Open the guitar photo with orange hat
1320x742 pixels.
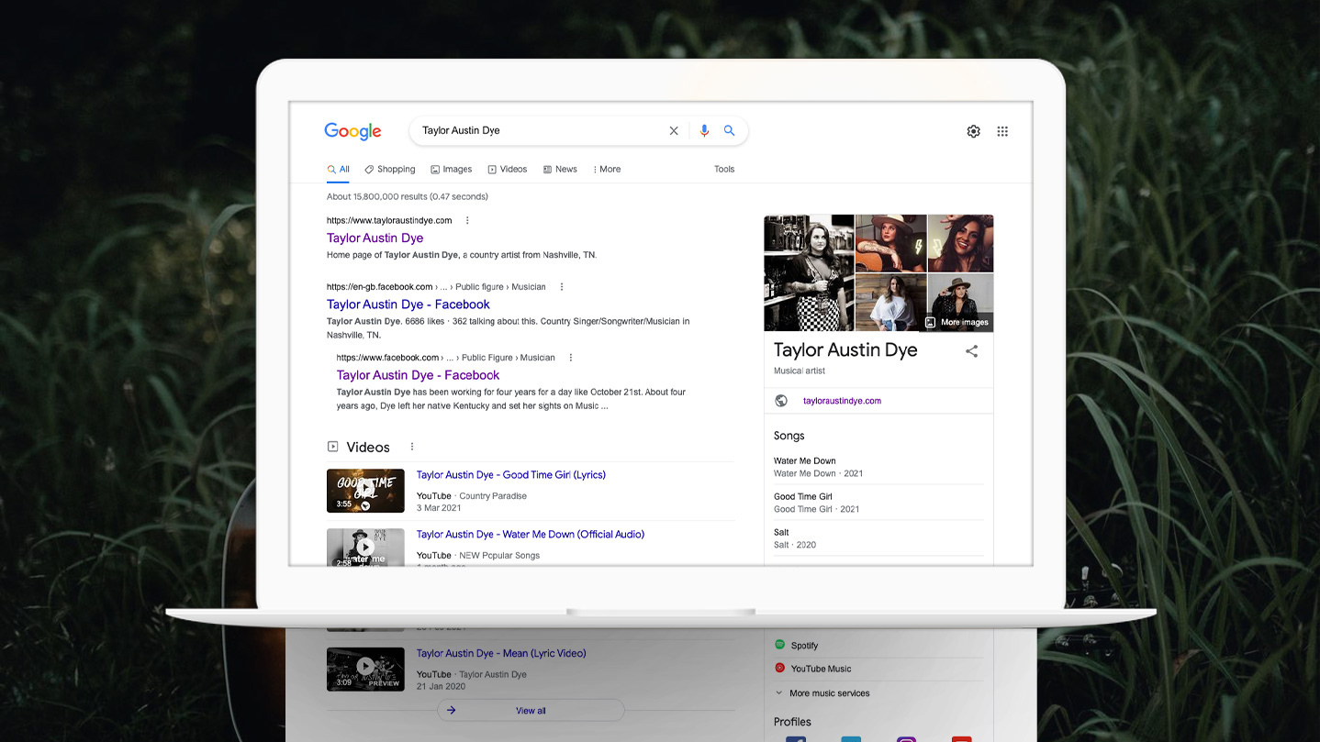tap(890, 243)
